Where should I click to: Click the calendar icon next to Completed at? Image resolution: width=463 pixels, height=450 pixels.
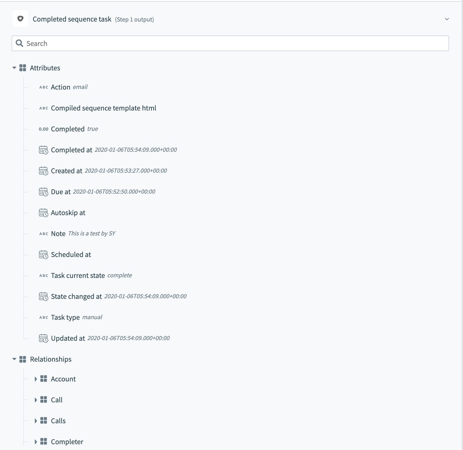43,150
